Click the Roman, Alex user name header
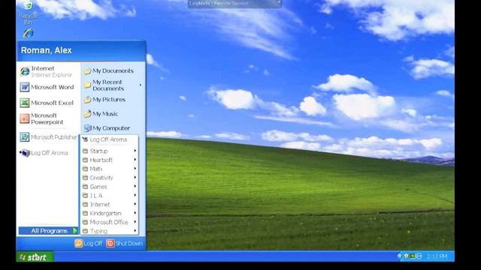 point(47,50)
